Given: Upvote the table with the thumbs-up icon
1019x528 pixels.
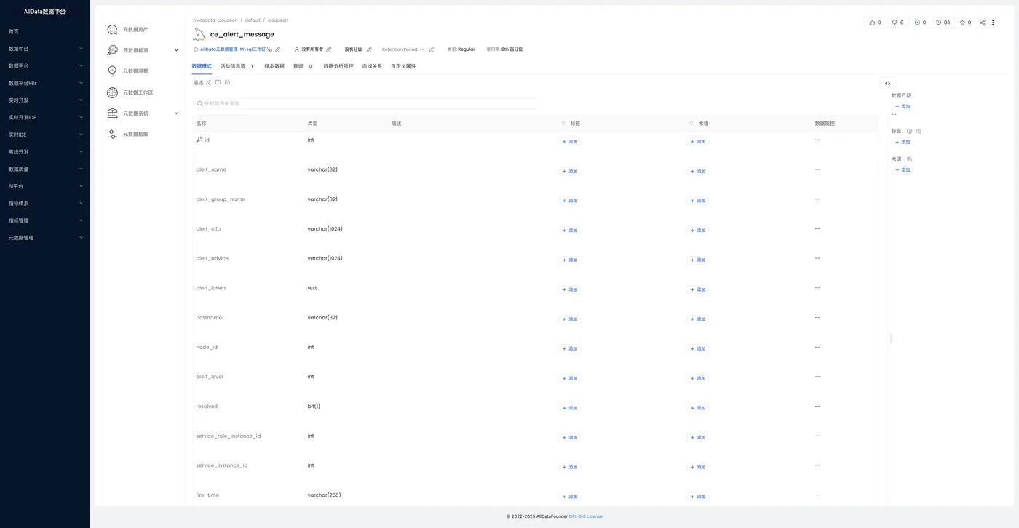Looking at the screenshot, I should pos(875,23).
